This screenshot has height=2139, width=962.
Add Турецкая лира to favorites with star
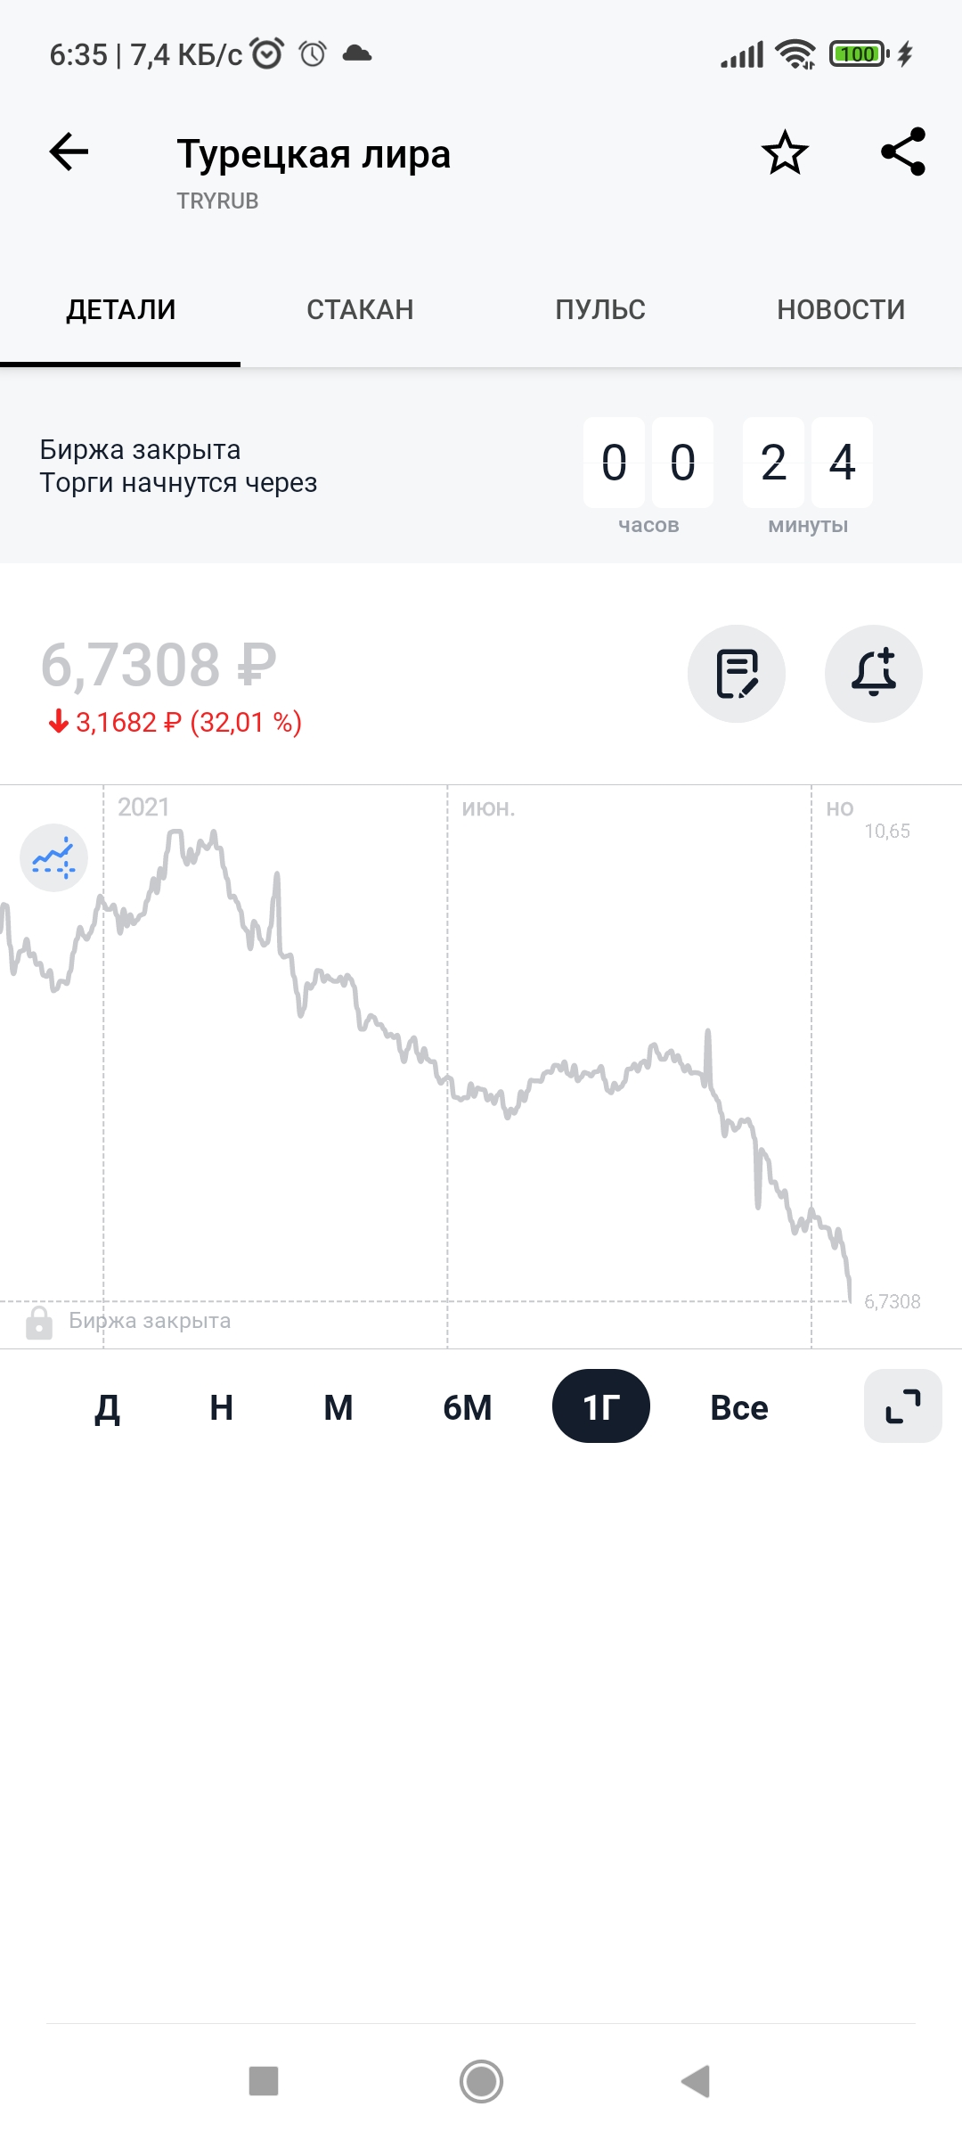(x=785, y=152)
